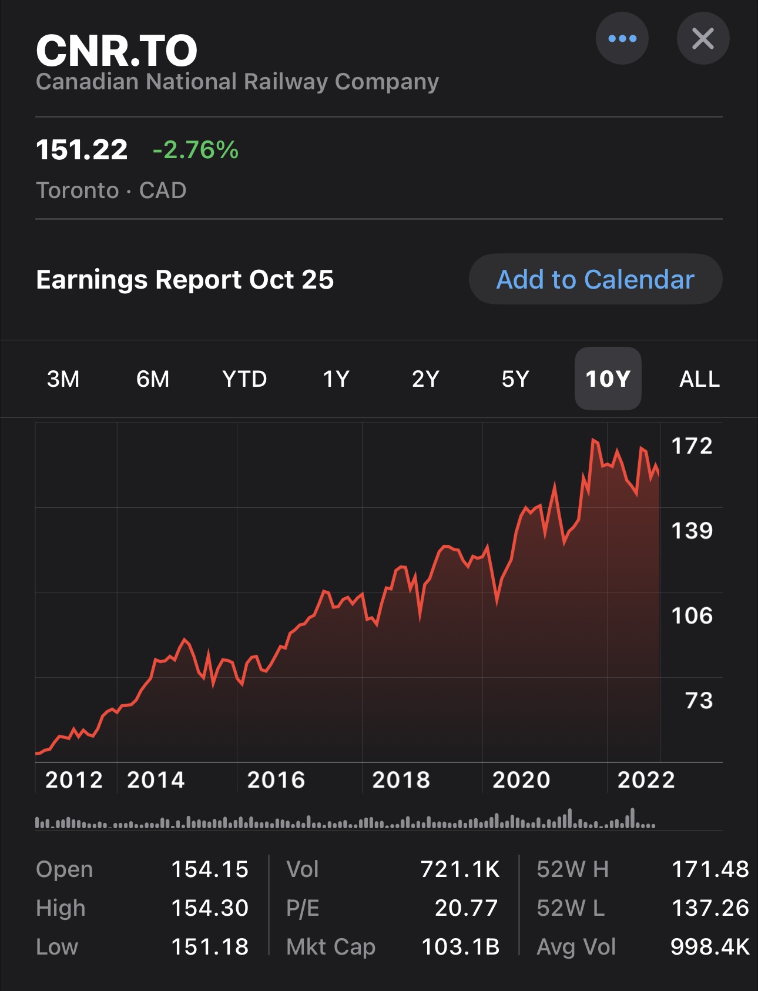
Task: Tap the Low value 151.18
Action: click(210, 947)
